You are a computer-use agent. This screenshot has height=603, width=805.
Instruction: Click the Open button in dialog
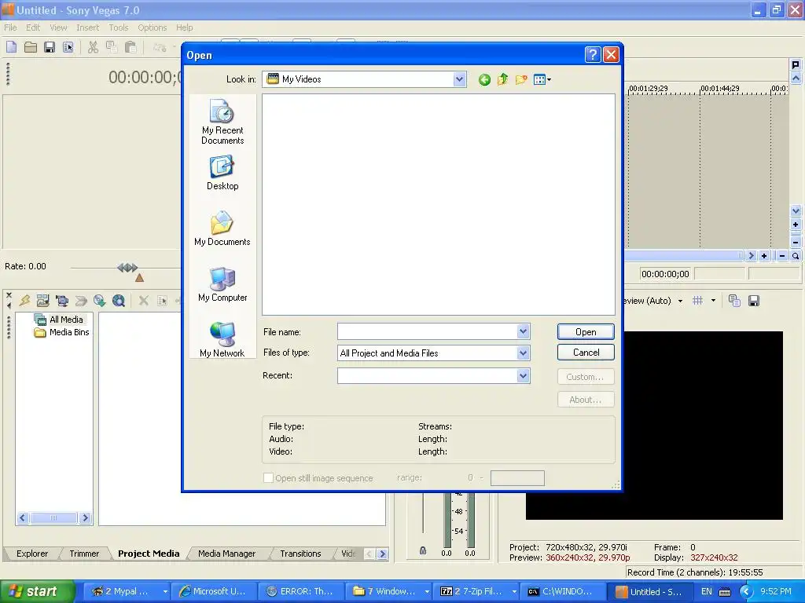click(x=586, y=332)
